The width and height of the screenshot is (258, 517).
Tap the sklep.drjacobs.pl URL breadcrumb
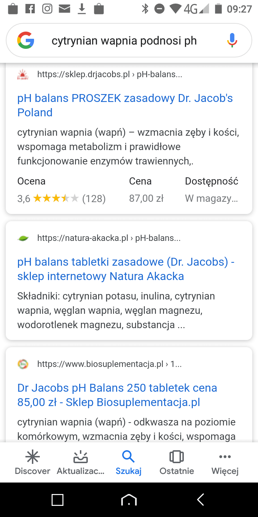click(110, 75)
